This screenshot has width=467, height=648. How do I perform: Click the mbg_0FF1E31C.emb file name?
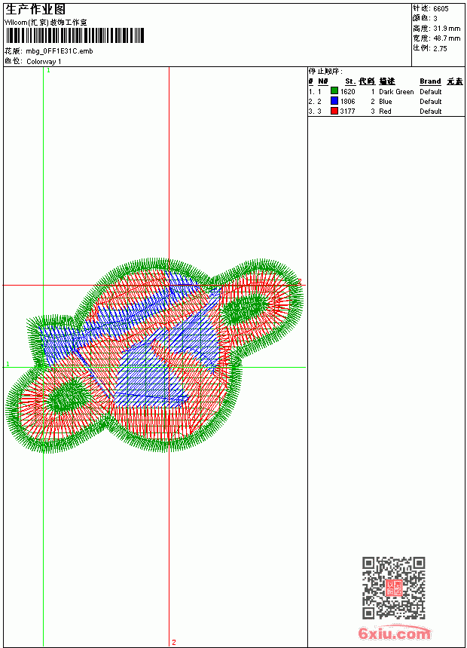tap(60, 51)
